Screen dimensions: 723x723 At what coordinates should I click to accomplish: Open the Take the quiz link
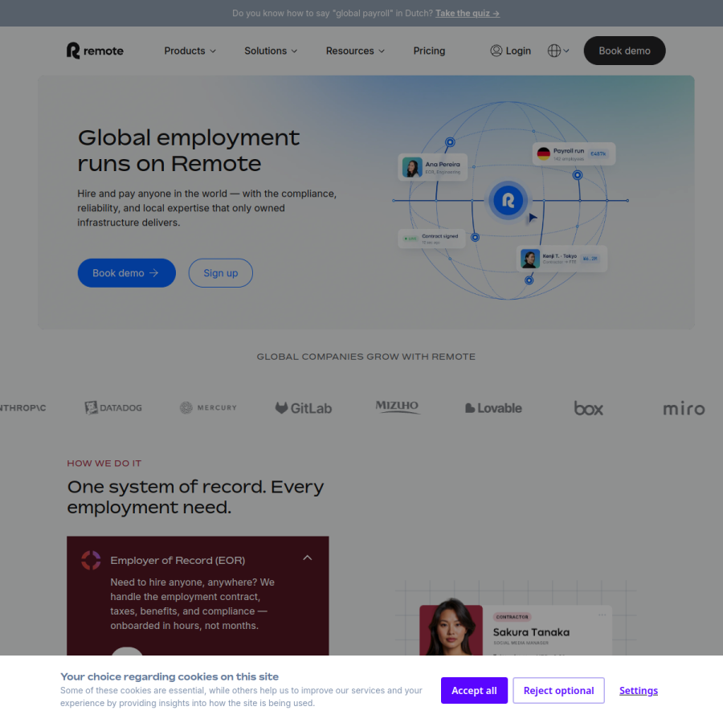point(468,14)
